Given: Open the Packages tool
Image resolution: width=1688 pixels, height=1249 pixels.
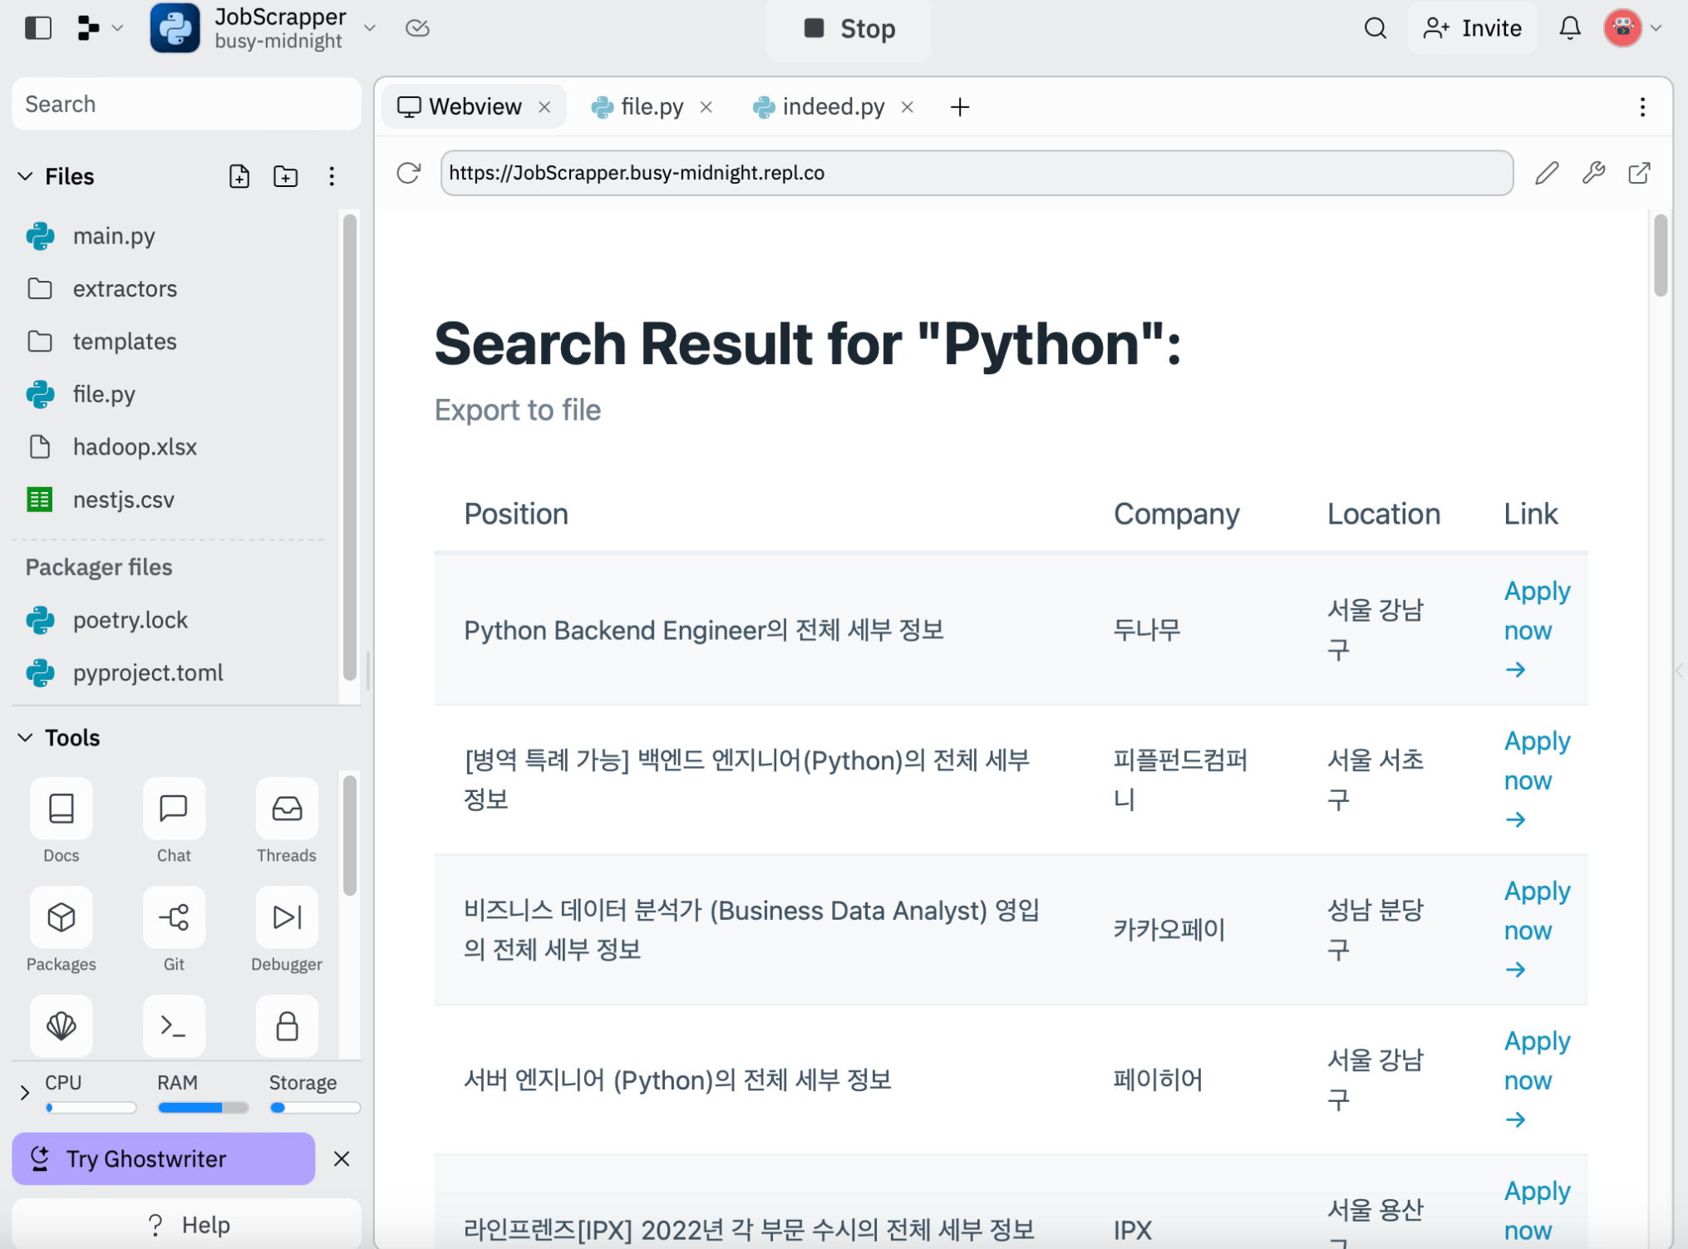Looking at the screenshot, I should click(x=61, y=917).
